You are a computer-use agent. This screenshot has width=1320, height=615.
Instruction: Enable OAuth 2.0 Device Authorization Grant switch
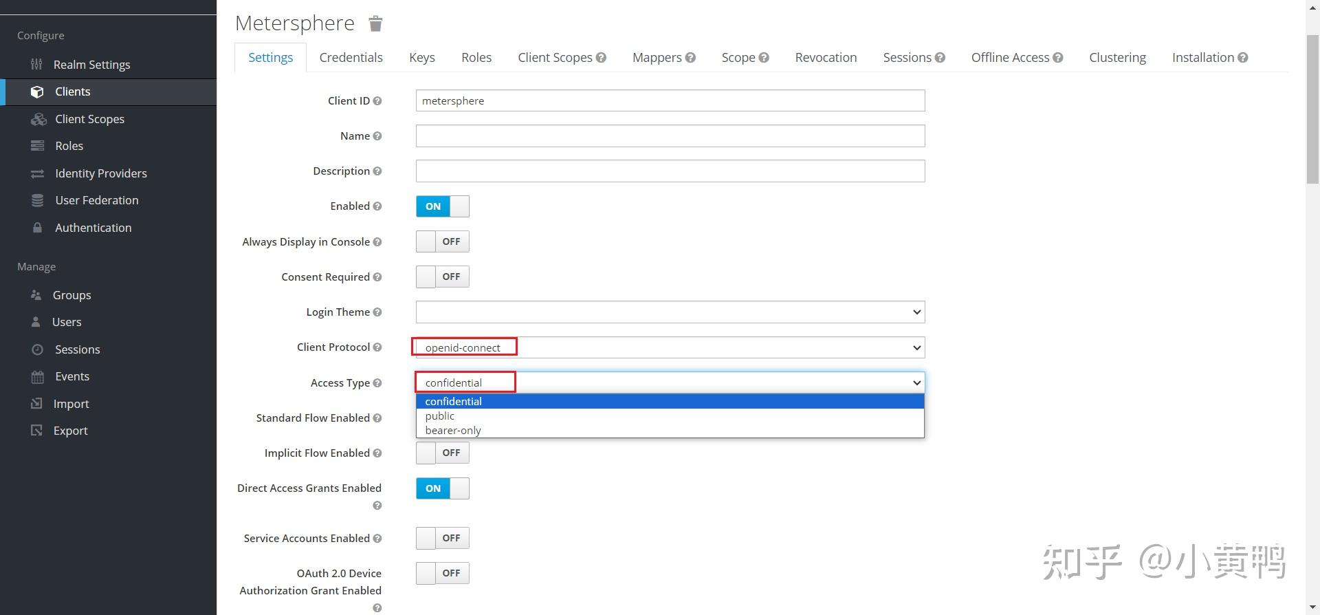pyautogui.click(x=443, y=573)
